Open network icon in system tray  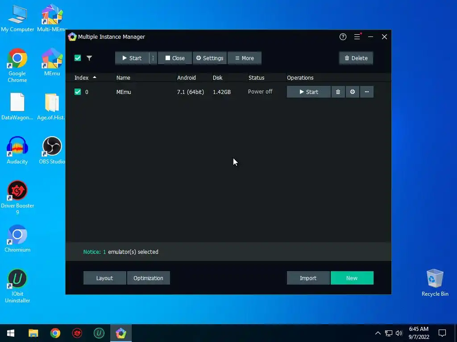[x=389, y=333]
